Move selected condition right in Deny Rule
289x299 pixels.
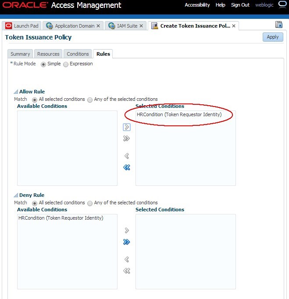point(127,230)
